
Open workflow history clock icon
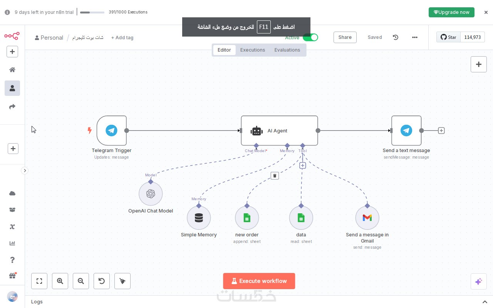[x=396, y=37]
